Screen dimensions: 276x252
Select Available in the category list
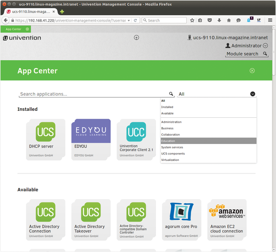tap(208, 113)
